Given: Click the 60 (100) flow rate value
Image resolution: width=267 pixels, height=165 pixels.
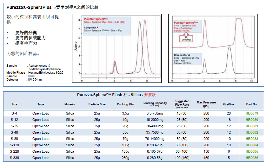Looking at the screenshot, I should point(182,145).
